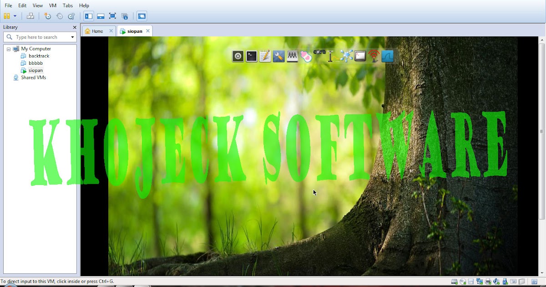Open the VM menu
The height and width of the screenshot is (287, 546).
tap(53, 5)
